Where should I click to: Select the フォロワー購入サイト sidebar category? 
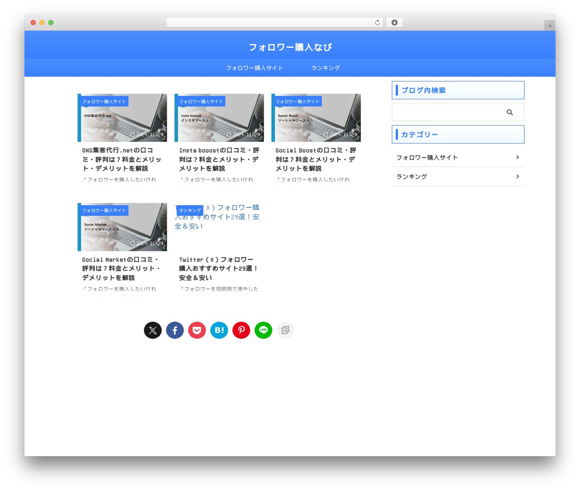coord(458,158)
